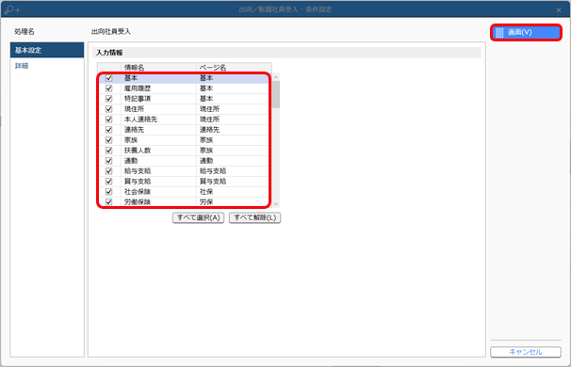Select the 社会保険 information name cell
Viewport: 571px width, 367px height.
click(158, 192)
